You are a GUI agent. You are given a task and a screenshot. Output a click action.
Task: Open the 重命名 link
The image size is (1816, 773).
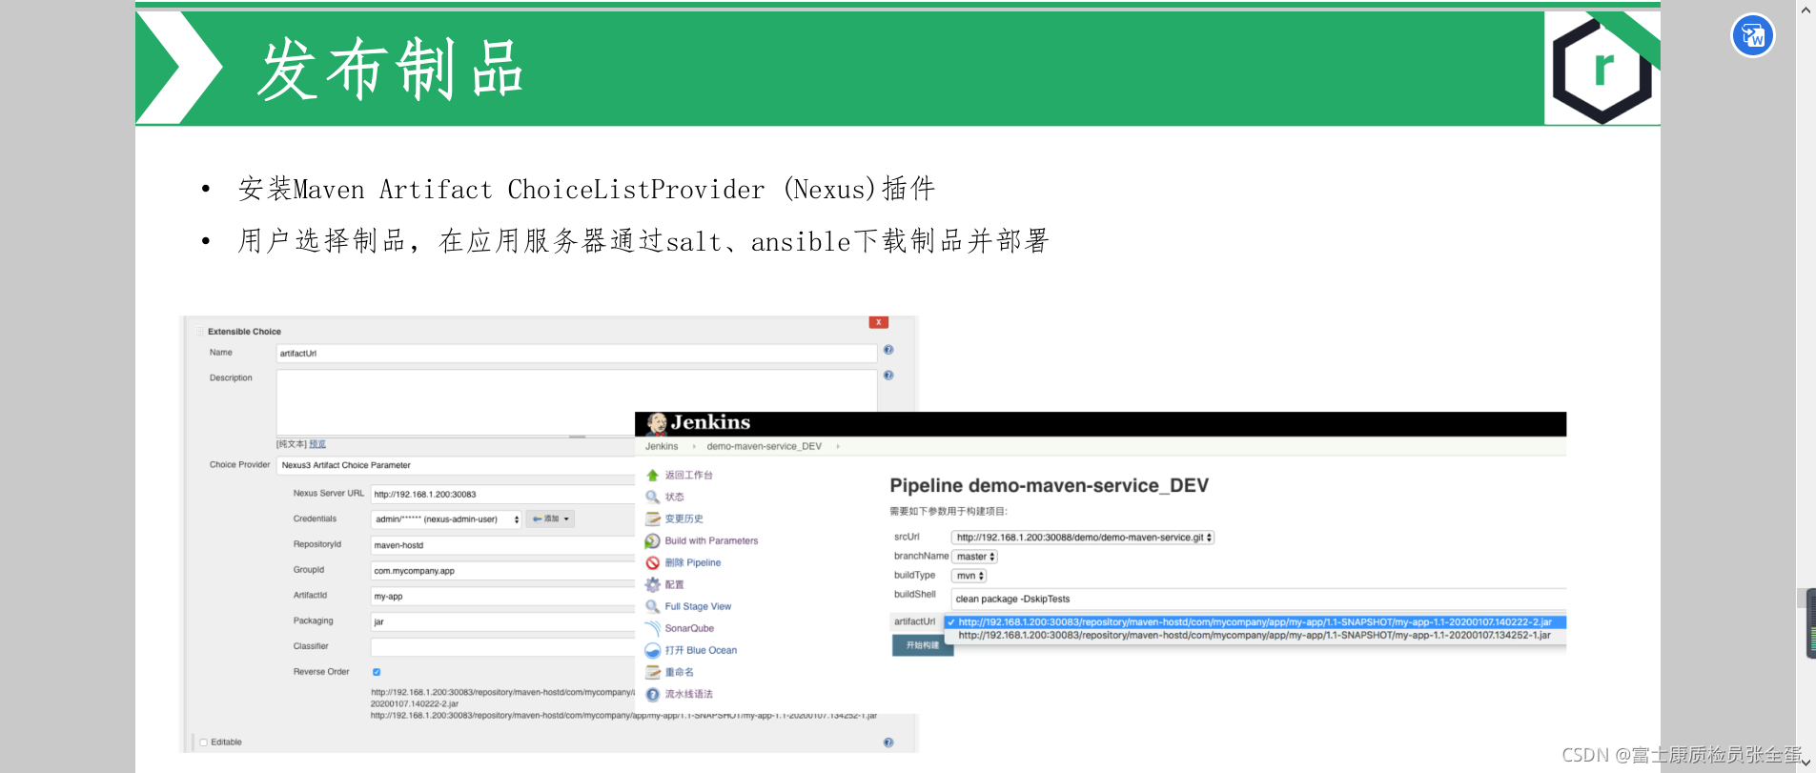(679, 673)
